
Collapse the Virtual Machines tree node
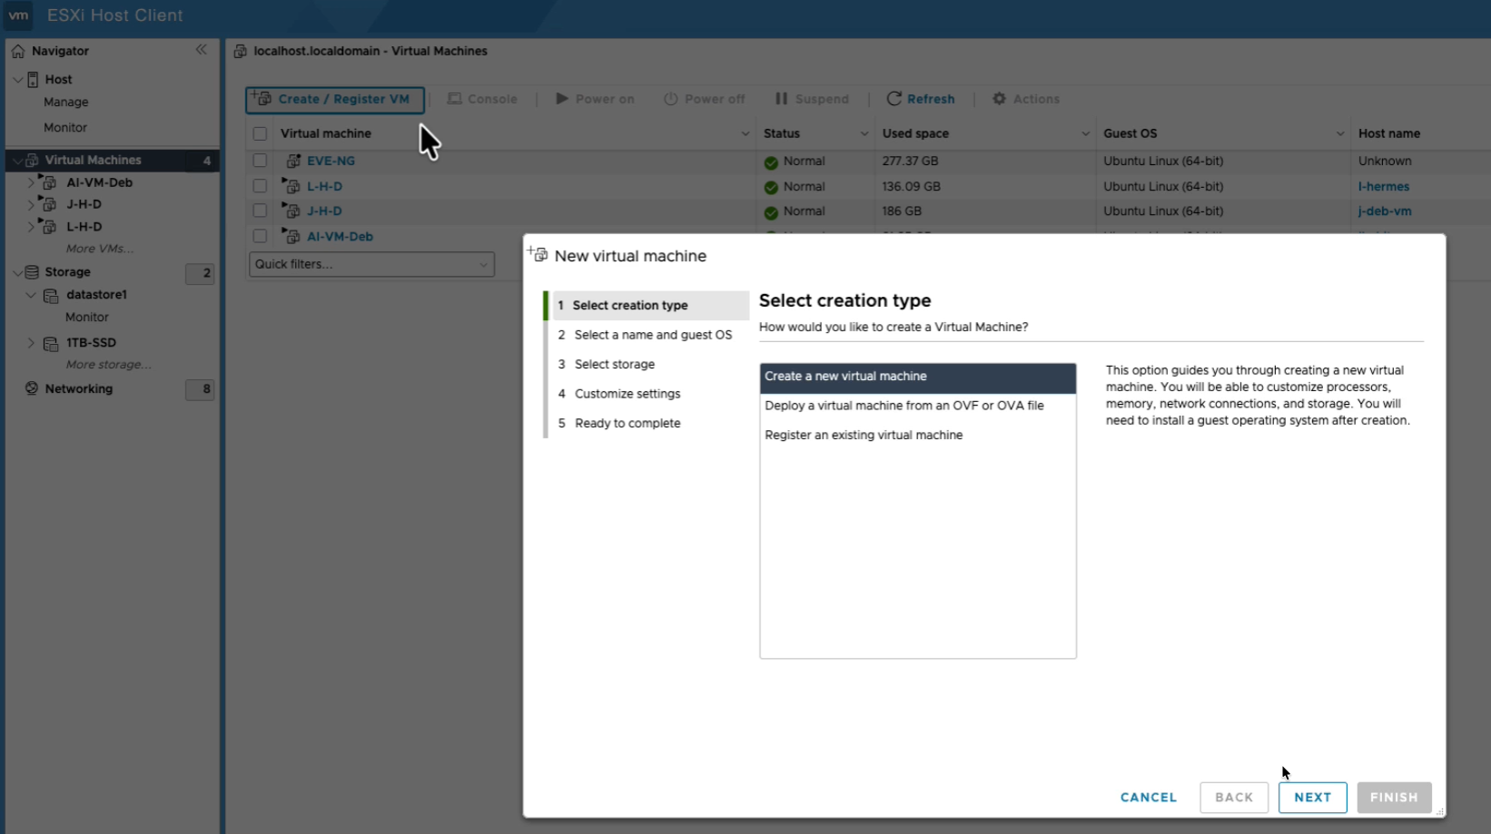tap(17, 161)
